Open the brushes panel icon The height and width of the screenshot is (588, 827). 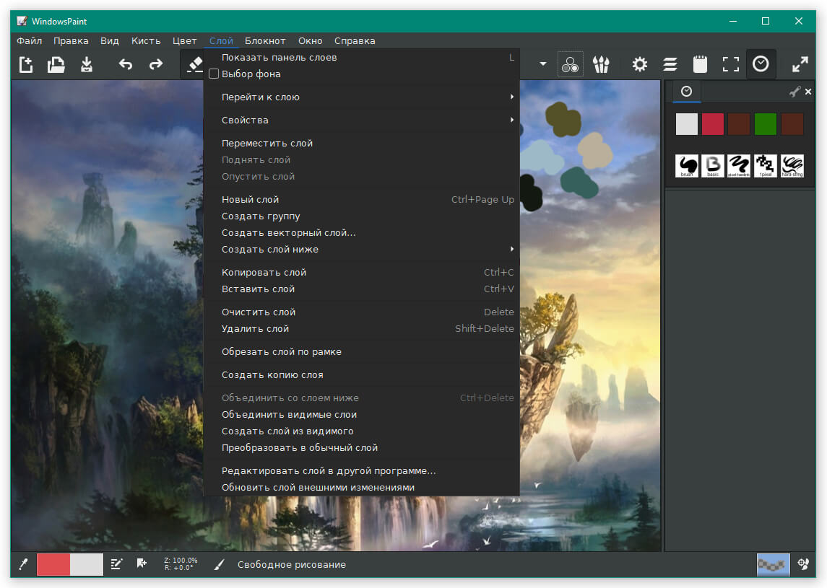point(601,65)
